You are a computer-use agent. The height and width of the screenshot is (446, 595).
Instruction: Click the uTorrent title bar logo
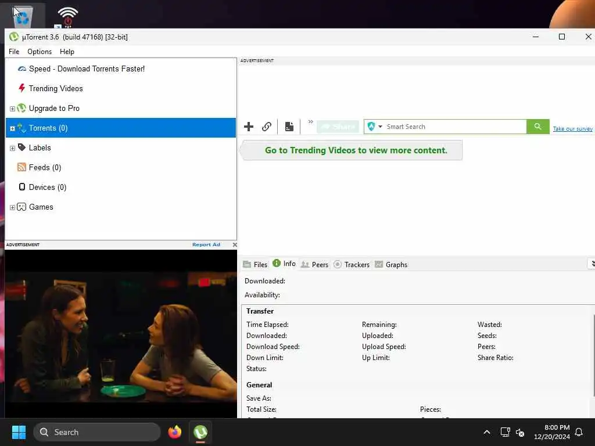14,37
